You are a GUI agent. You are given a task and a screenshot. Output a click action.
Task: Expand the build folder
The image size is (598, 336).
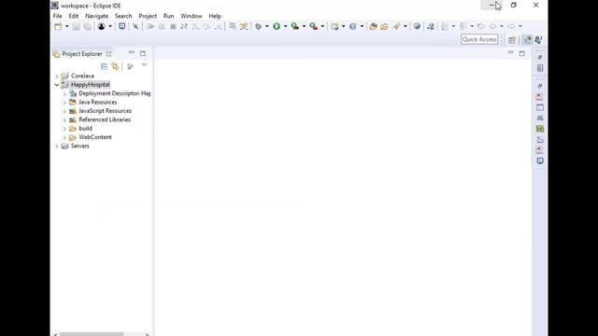click(64, 129)
